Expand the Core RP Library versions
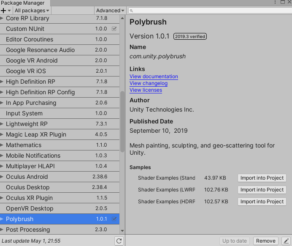292x246 pixels. [x=2, y=18]
